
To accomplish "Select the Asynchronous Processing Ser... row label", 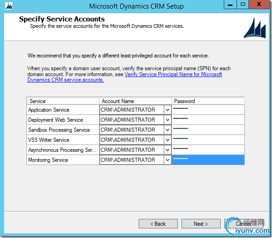I will pos(62,150).
